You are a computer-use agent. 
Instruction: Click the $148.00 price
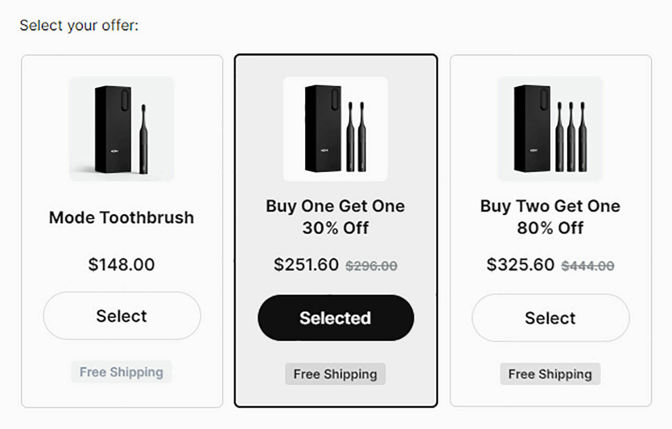click(122, 264)
